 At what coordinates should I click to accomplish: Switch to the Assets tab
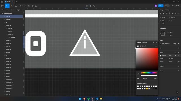click(10, 10)
